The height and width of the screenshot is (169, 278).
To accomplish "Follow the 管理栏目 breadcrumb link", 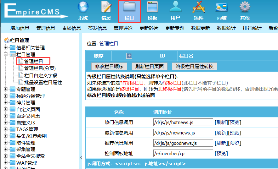I will tap(109, 44).
